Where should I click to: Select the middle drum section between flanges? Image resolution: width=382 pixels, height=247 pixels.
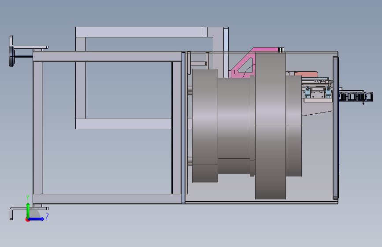click(234, 126)
